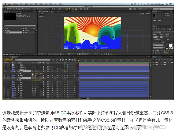Screen dimensions: 179x133
Task: Select the Hand tool
Action: tap(8, 9)
